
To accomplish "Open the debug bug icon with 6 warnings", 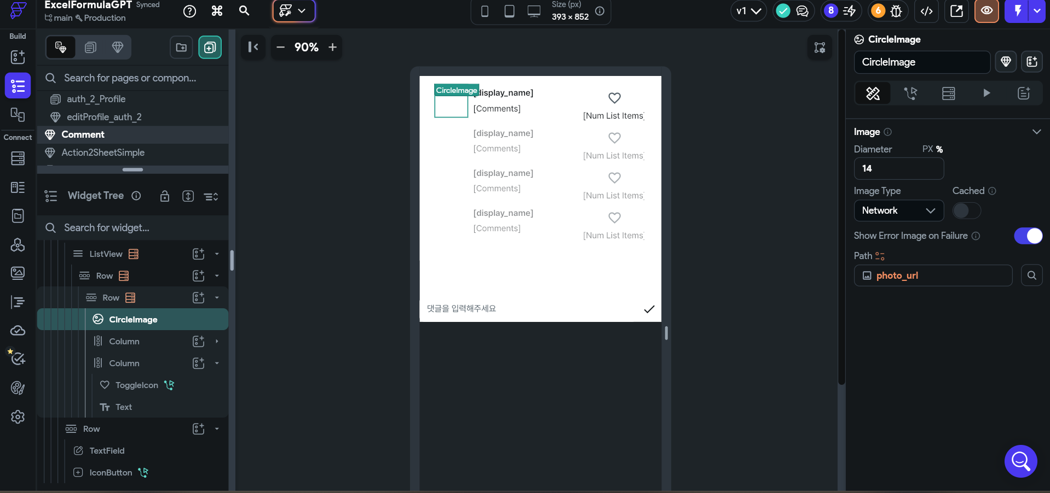I will click(896, 11).
